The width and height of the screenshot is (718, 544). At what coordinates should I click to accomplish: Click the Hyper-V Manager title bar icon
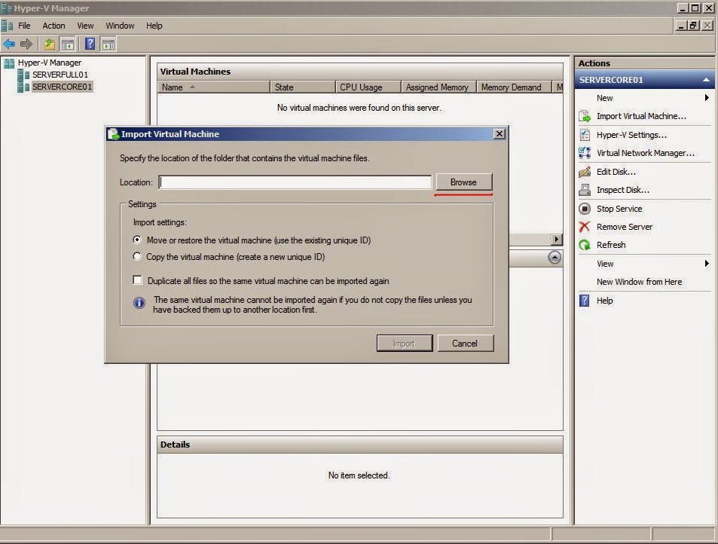pyautogui.click(x=6, y=8)
